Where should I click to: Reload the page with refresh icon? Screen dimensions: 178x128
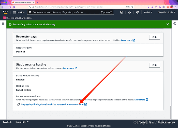coord(10,7)
